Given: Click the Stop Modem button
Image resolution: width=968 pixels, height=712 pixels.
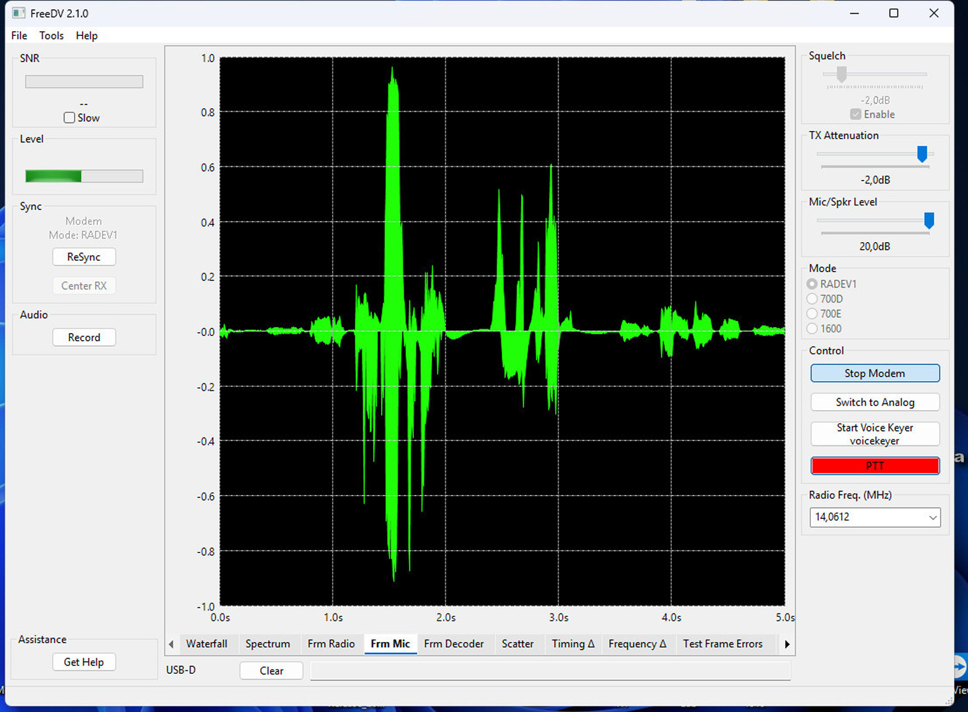Looking at the screenshot, I should [x=874, y=373].
